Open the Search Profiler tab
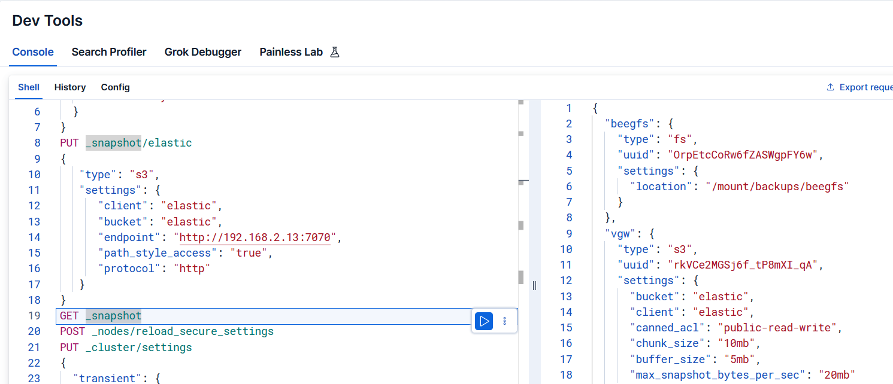The width and height of the screenshot is (893, 384). click(x=109, y=52)
